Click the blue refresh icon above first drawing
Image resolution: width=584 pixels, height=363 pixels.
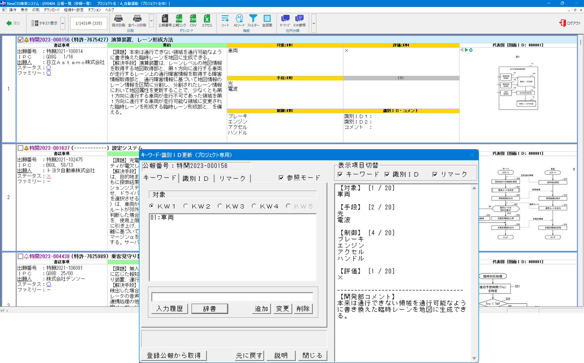471,50
